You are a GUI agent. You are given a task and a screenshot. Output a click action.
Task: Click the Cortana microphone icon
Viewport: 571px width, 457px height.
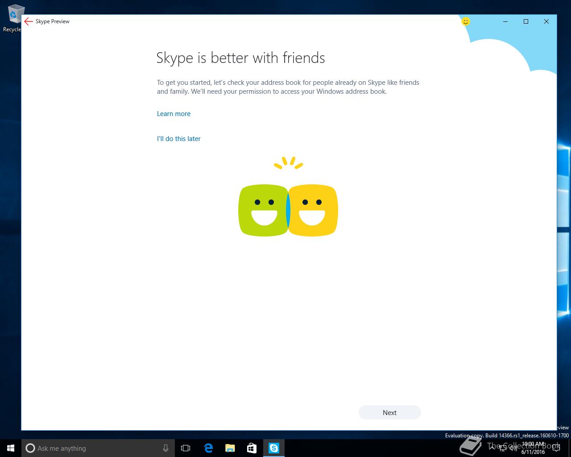pyautogui.click(x=166, y=448)
